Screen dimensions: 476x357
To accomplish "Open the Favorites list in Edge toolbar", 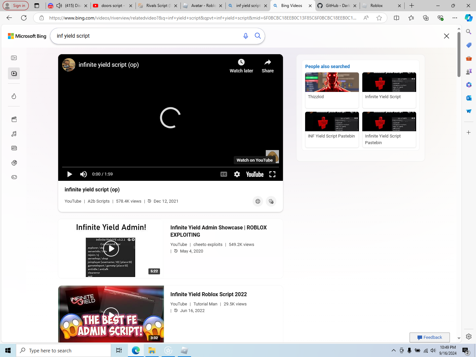I will 411,18.
